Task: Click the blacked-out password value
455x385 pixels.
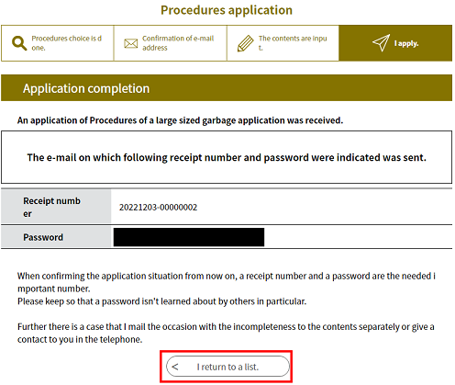Action: (189, 237)
